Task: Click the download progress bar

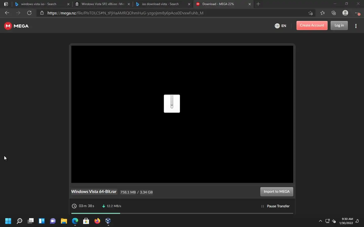Action: point(182,213)
